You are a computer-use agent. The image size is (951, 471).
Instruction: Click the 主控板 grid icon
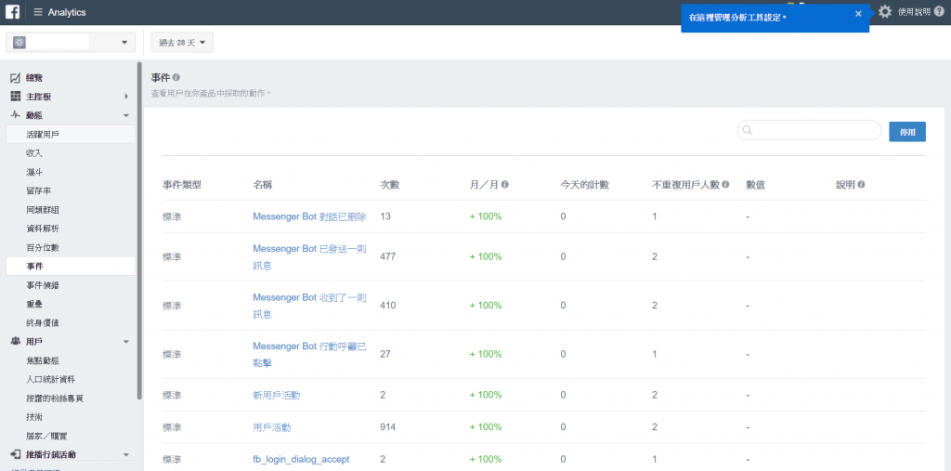[16, 96]
